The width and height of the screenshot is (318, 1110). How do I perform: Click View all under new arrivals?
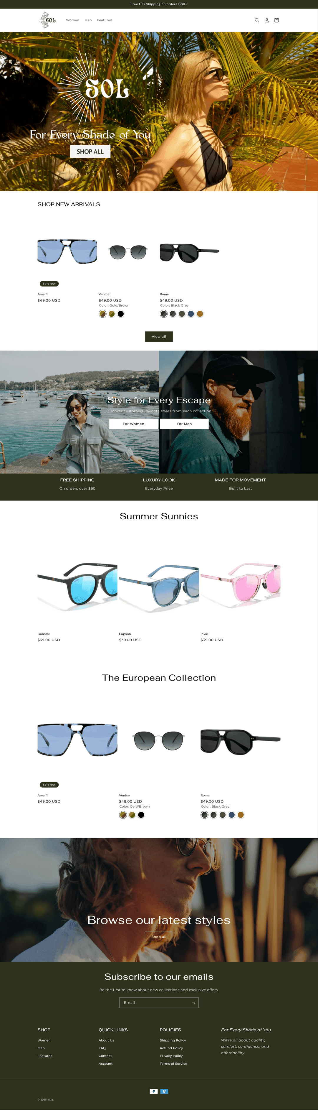(x=159, y=337)
